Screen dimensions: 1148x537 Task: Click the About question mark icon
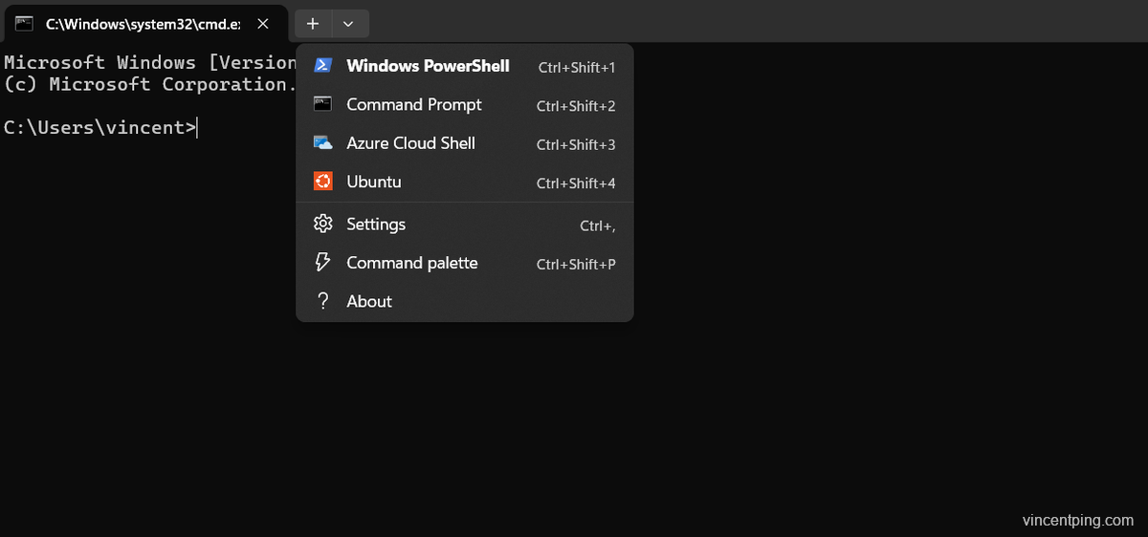tap(323, 301)
